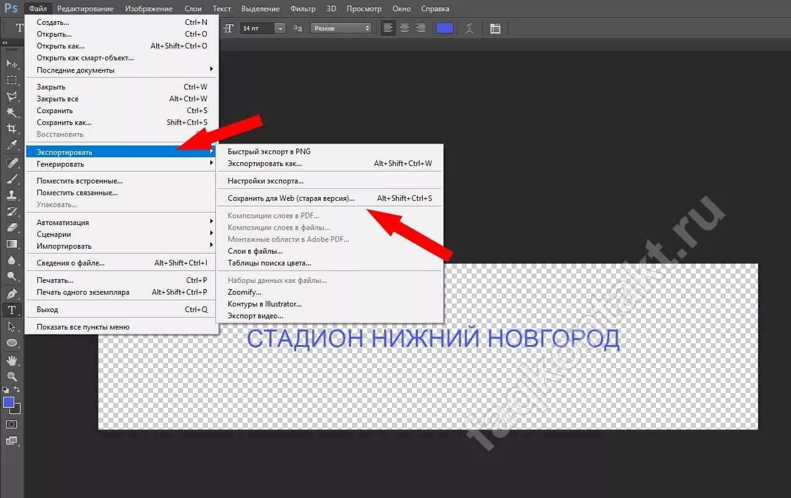This screenshot has width=791, height=498.
Task: Click the font size icon in options bar
Action: (228, 28)
